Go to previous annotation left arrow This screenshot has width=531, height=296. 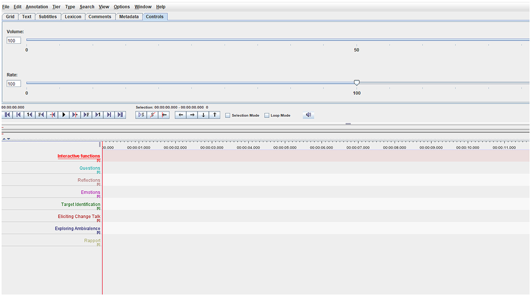coord(181,115)
